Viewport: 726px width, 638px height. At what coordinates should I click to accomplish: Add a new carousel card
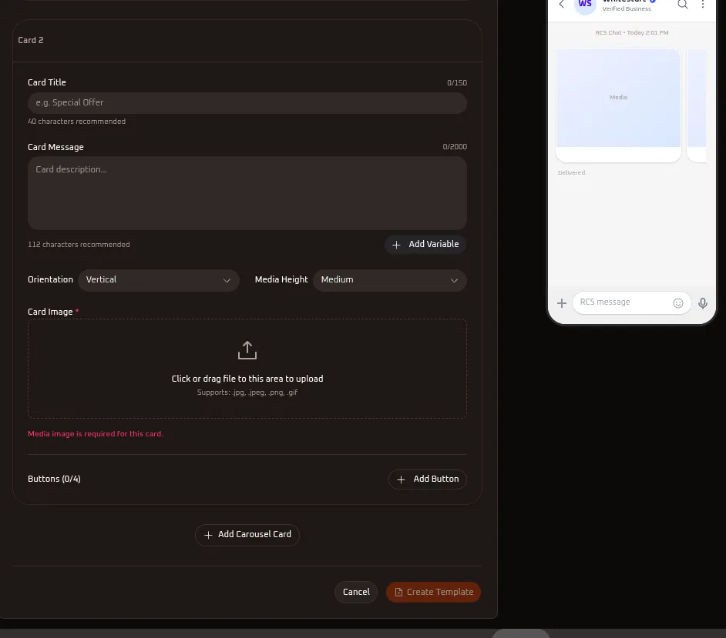[x=247, y=535]
